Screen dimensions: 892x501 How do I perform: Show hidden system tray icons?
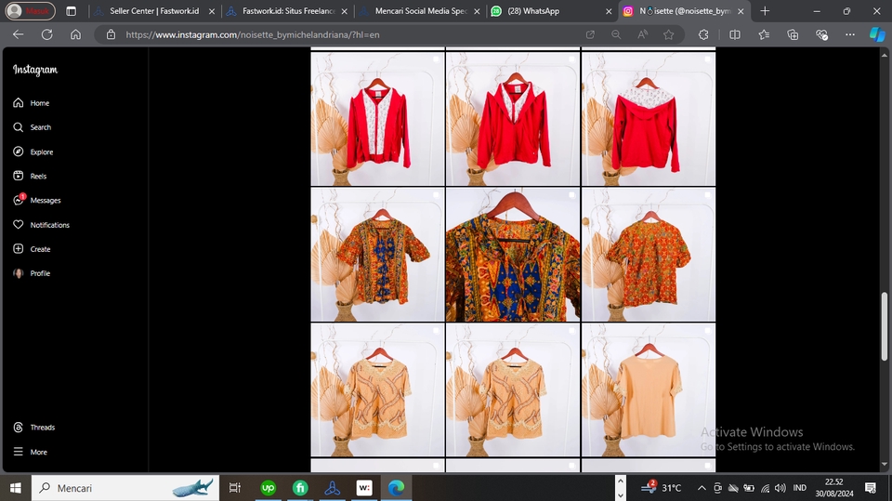click(x=702, y=488)
